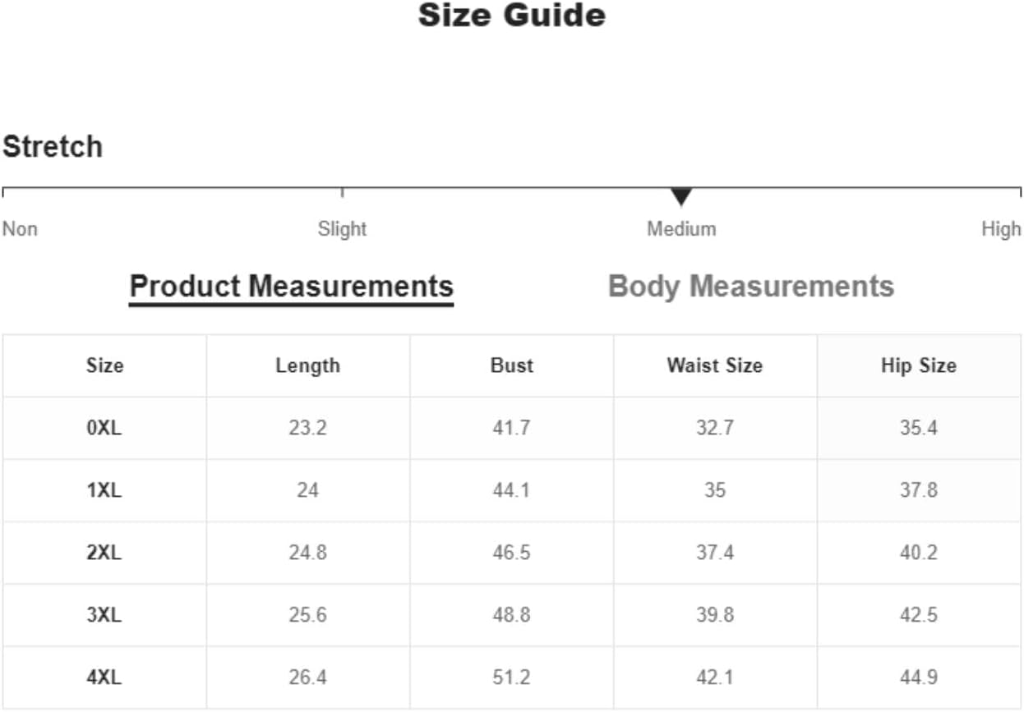Select the Hip Size column header
The image size is (1024, 712).
pos(919,365)
